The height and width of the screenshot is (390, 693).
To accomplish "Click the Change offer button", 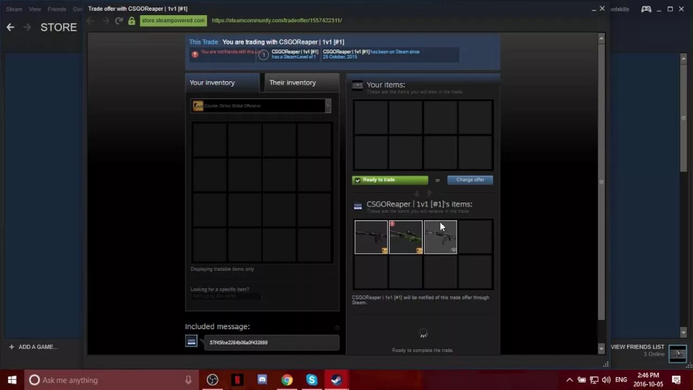I will click(470, 180).
